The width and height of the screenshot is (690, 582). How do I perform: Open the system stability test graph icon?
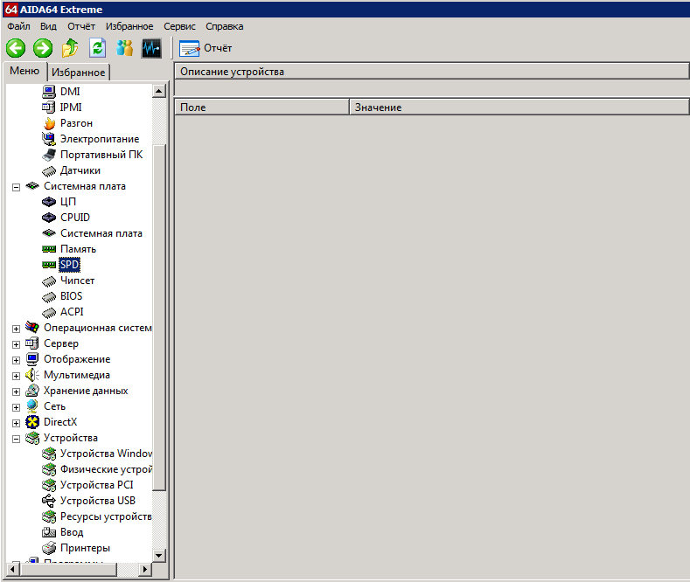pos(151,48)
